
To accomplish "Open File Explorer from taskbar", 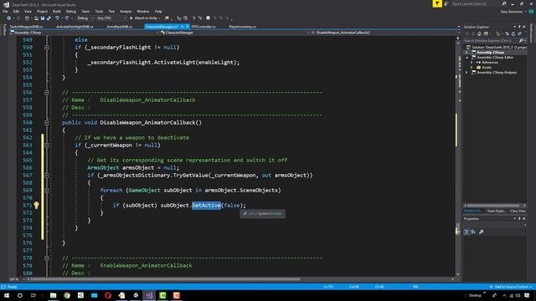I will point(53,295).
